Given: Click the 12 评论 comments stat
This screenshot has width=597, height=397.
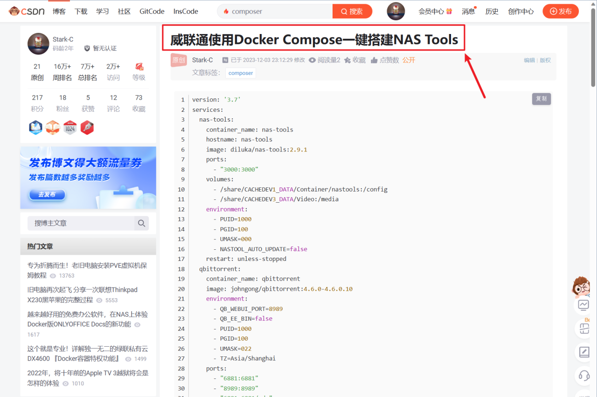Looking at the screenshot, I should click(x=113, y=103).
